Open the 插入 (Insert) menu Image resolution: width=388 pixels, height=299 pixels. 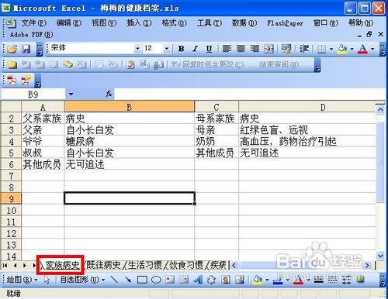click(x=139, y=23)
